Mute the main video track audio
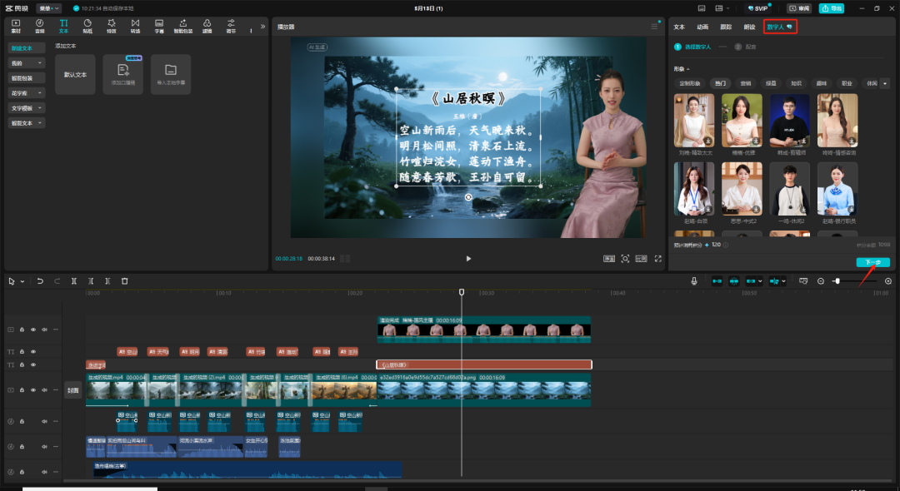 [x=44, y=389]
